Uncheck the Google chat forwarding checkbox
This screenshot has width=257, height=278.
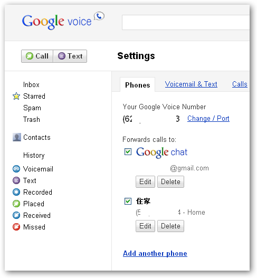[x=128, y=152]
